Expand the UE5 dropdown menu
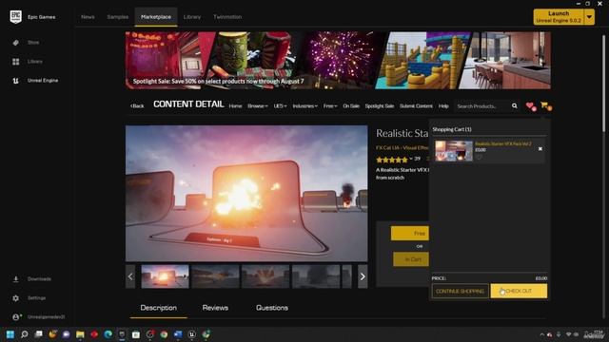This screenshot has height=342, width=609. click(280, 105)
